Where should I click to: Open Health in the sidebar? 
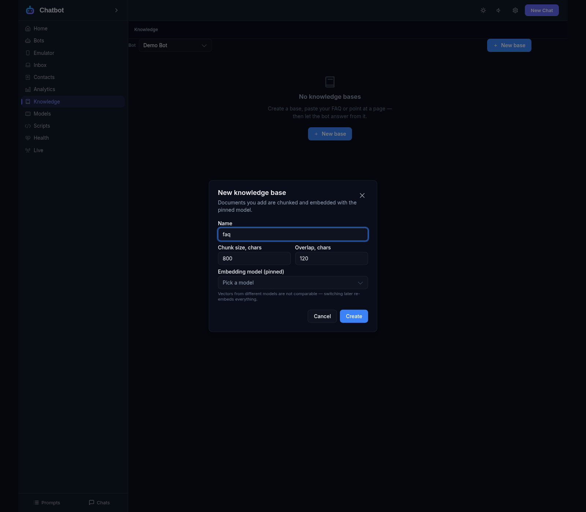click(x=73, y=138)
